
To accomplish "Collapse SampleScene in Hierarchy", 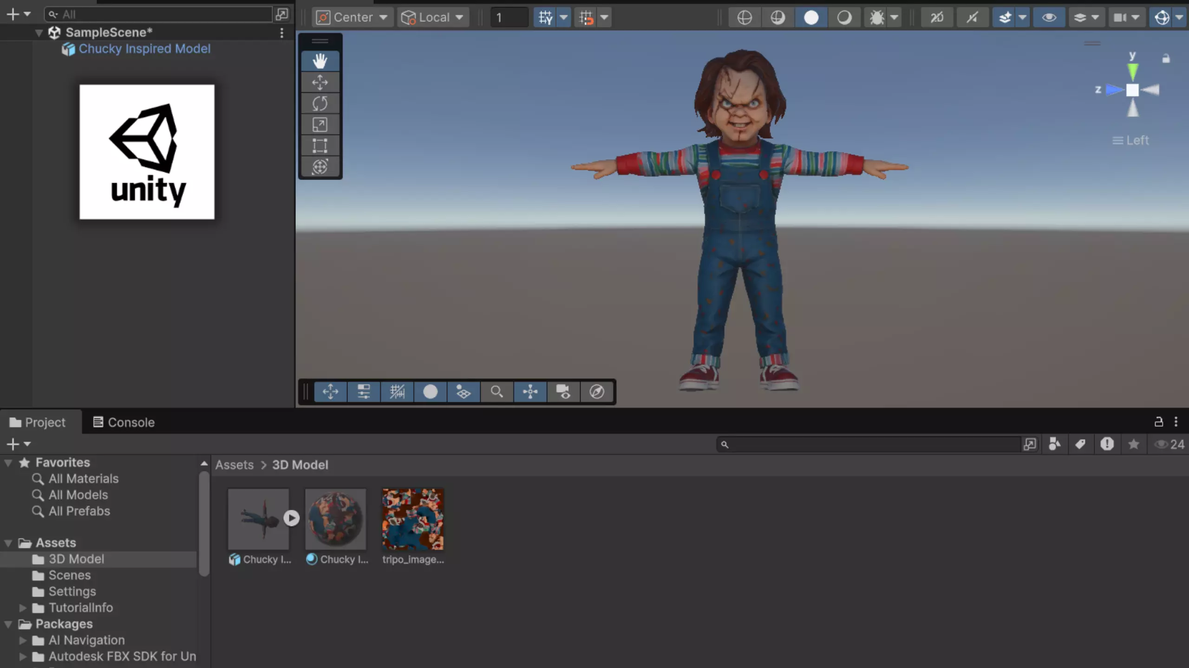I will [39, 32].
